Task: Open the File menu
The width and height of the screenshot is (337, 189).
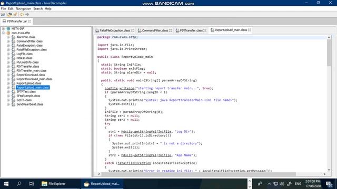Action: (4, 8)
